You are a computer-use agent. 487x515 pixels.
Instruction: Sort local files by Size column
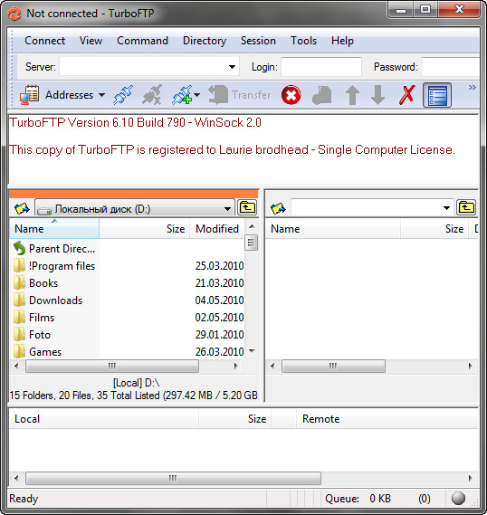145,229
